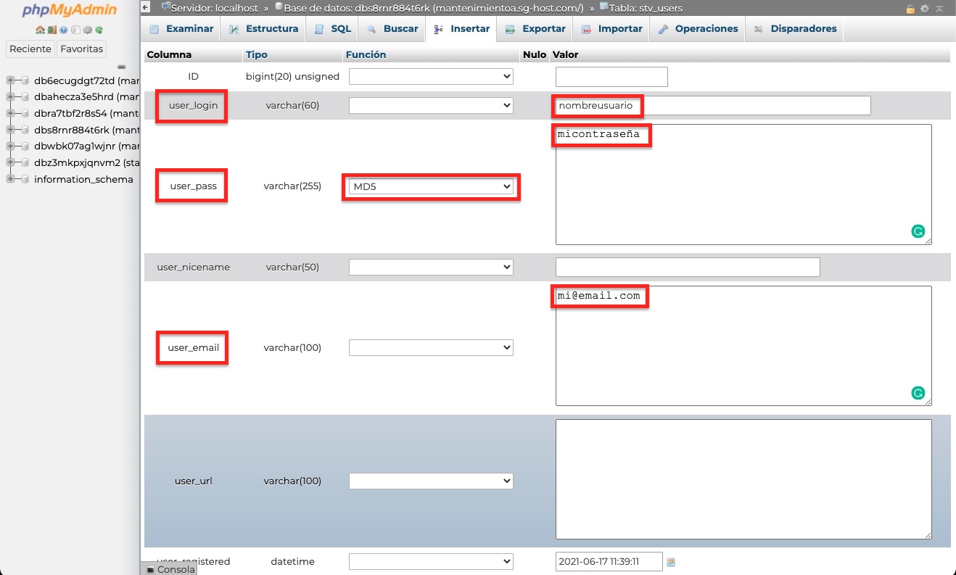Switch to the Favoritas list
This screenshot has height=575, width=956.
point(81,49)
